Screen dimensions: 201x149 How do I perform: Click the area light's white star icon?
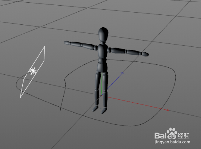click(33, 71)
